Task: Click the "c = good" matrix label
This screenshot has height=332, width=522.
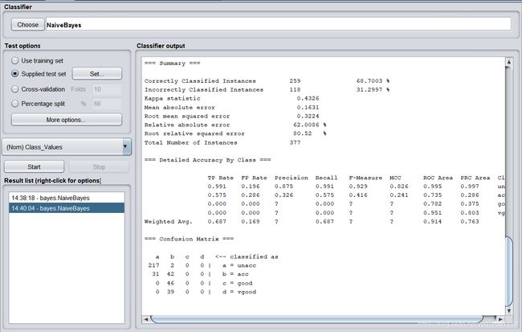Action: [x=238, y=283]
